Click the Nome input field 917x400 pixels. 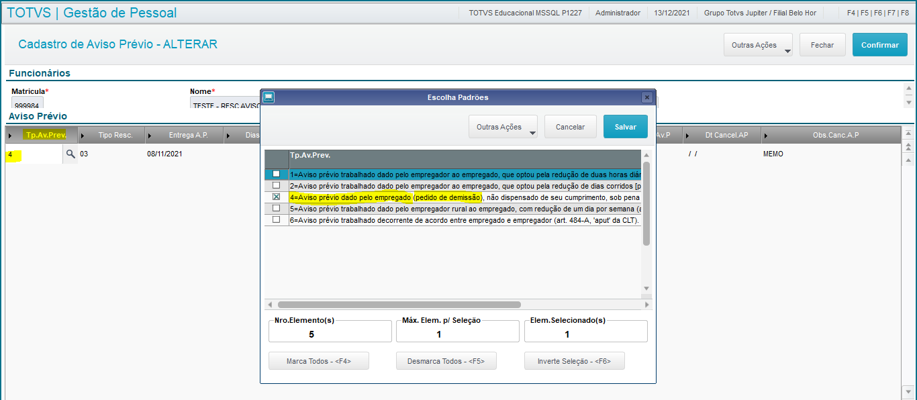coord(226,103)
